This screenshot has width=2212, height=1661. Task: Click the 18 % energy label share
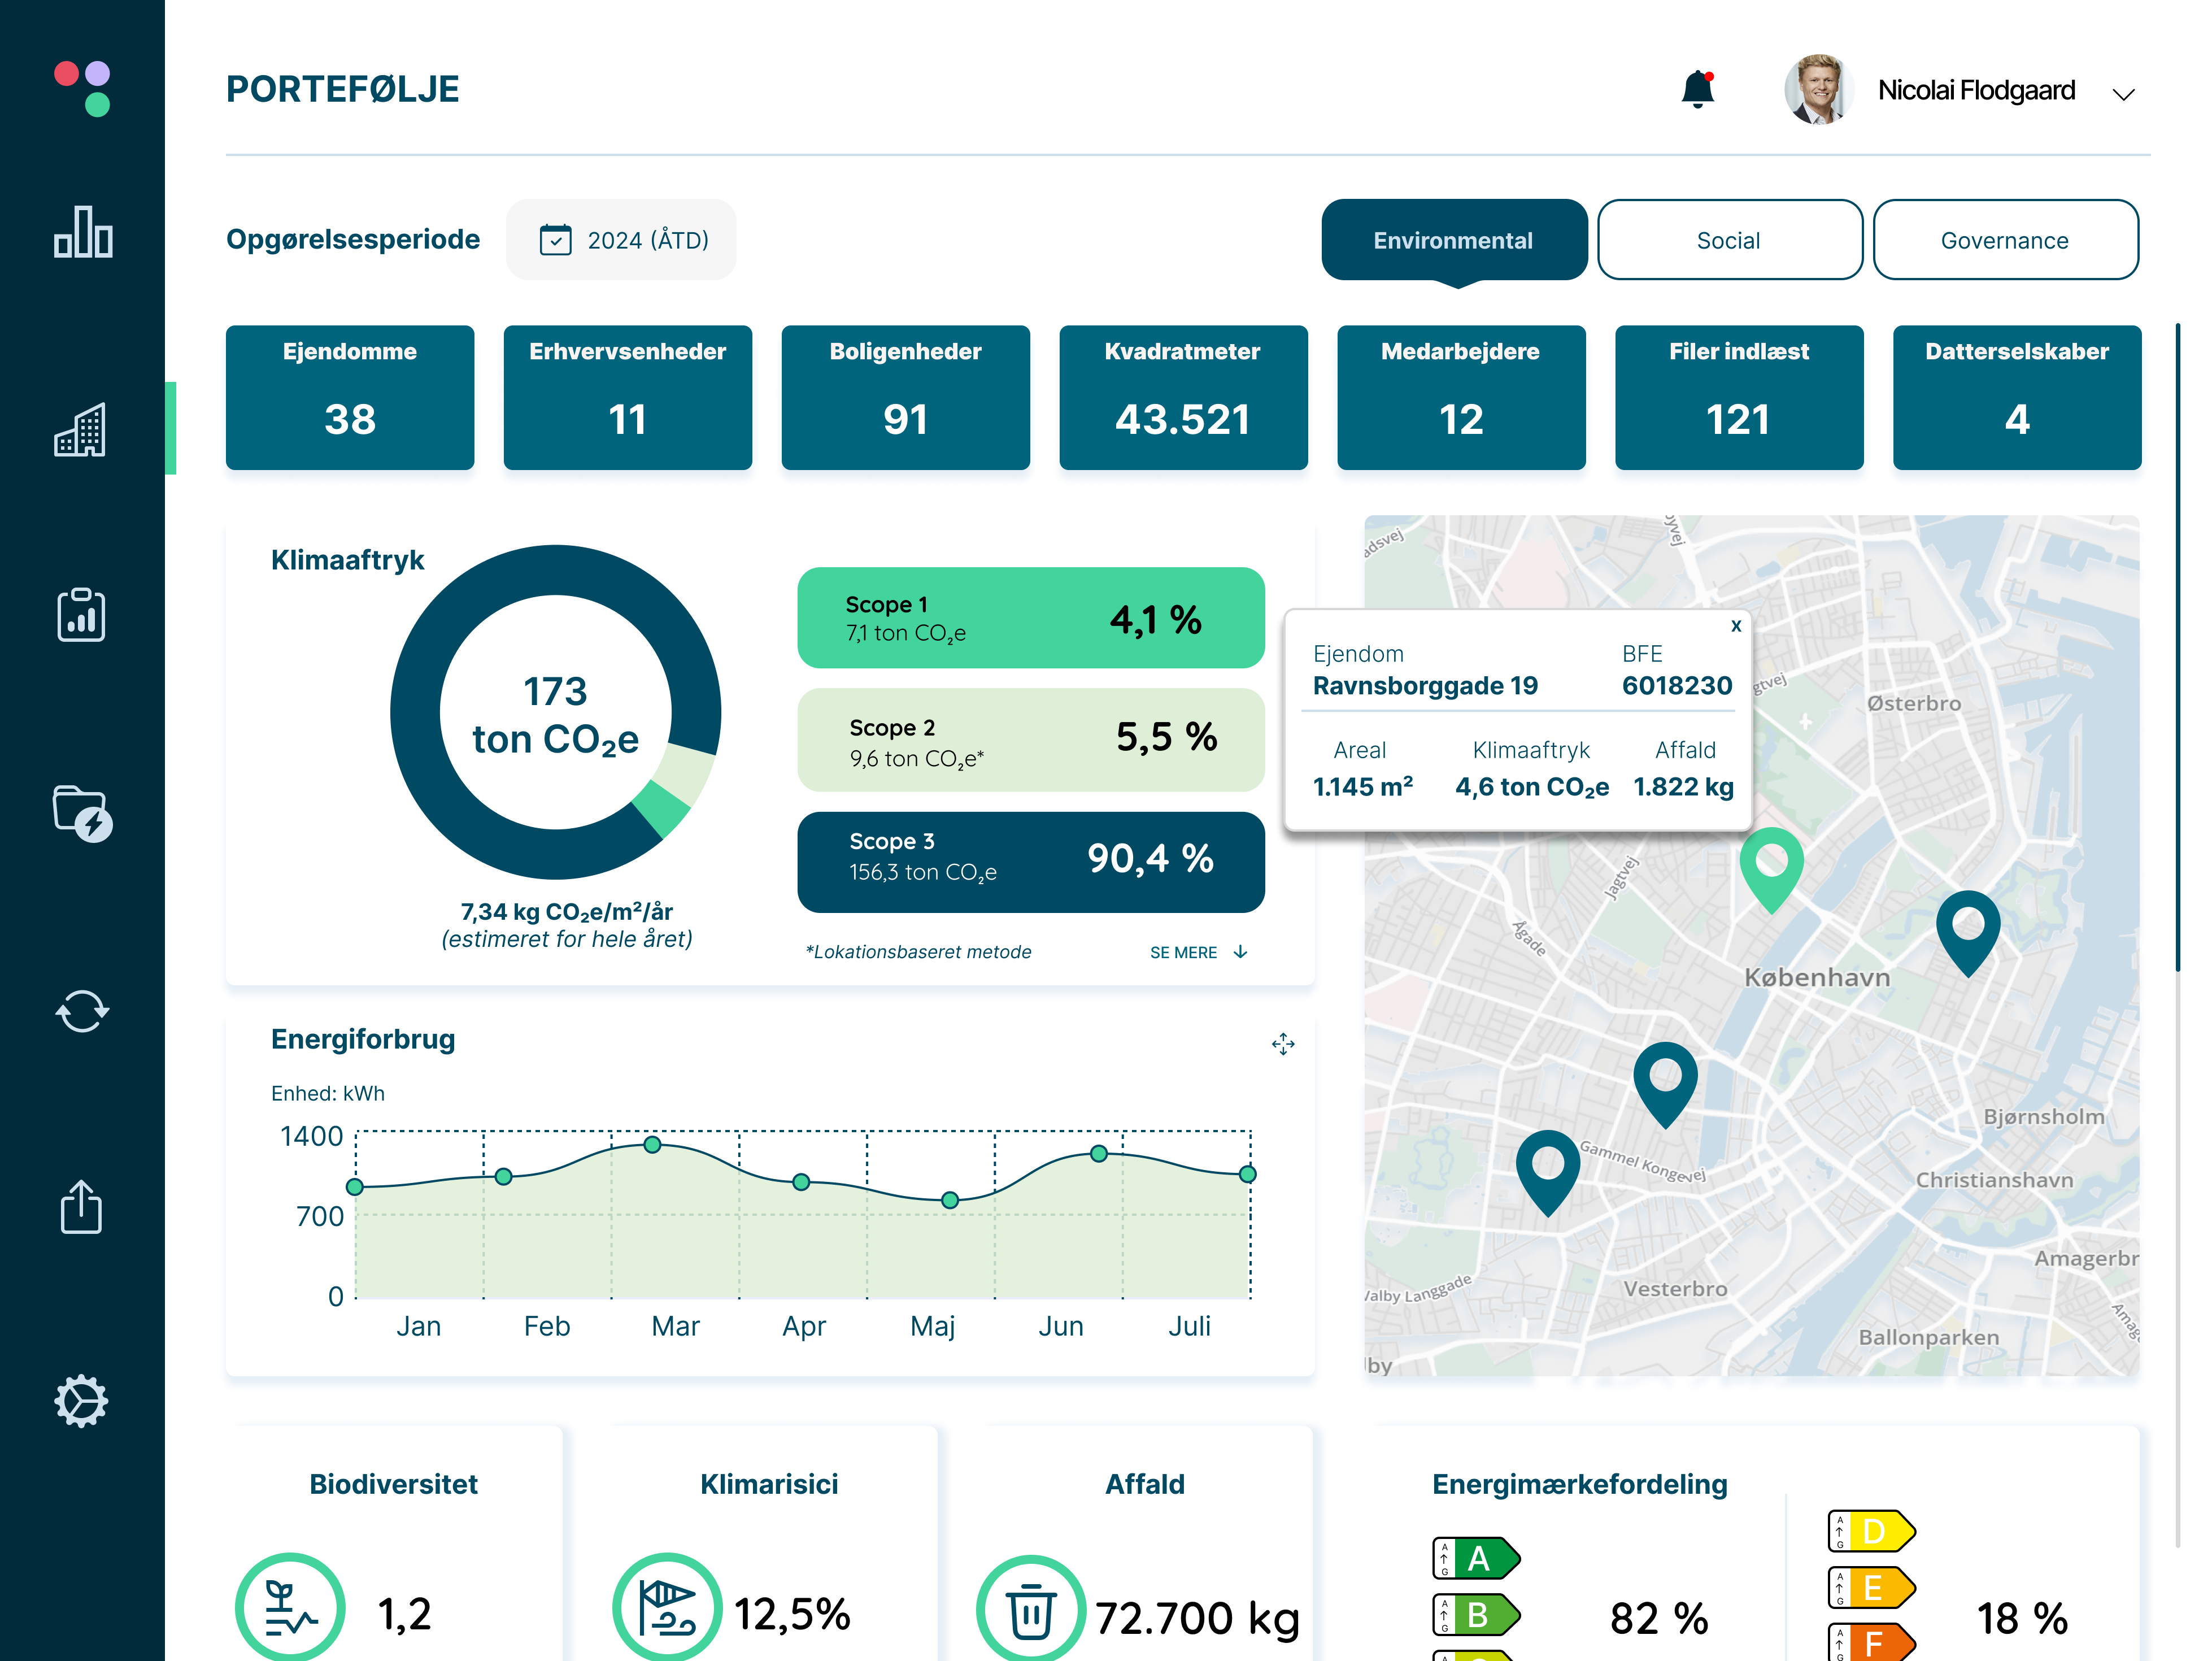(2022, 1618)
